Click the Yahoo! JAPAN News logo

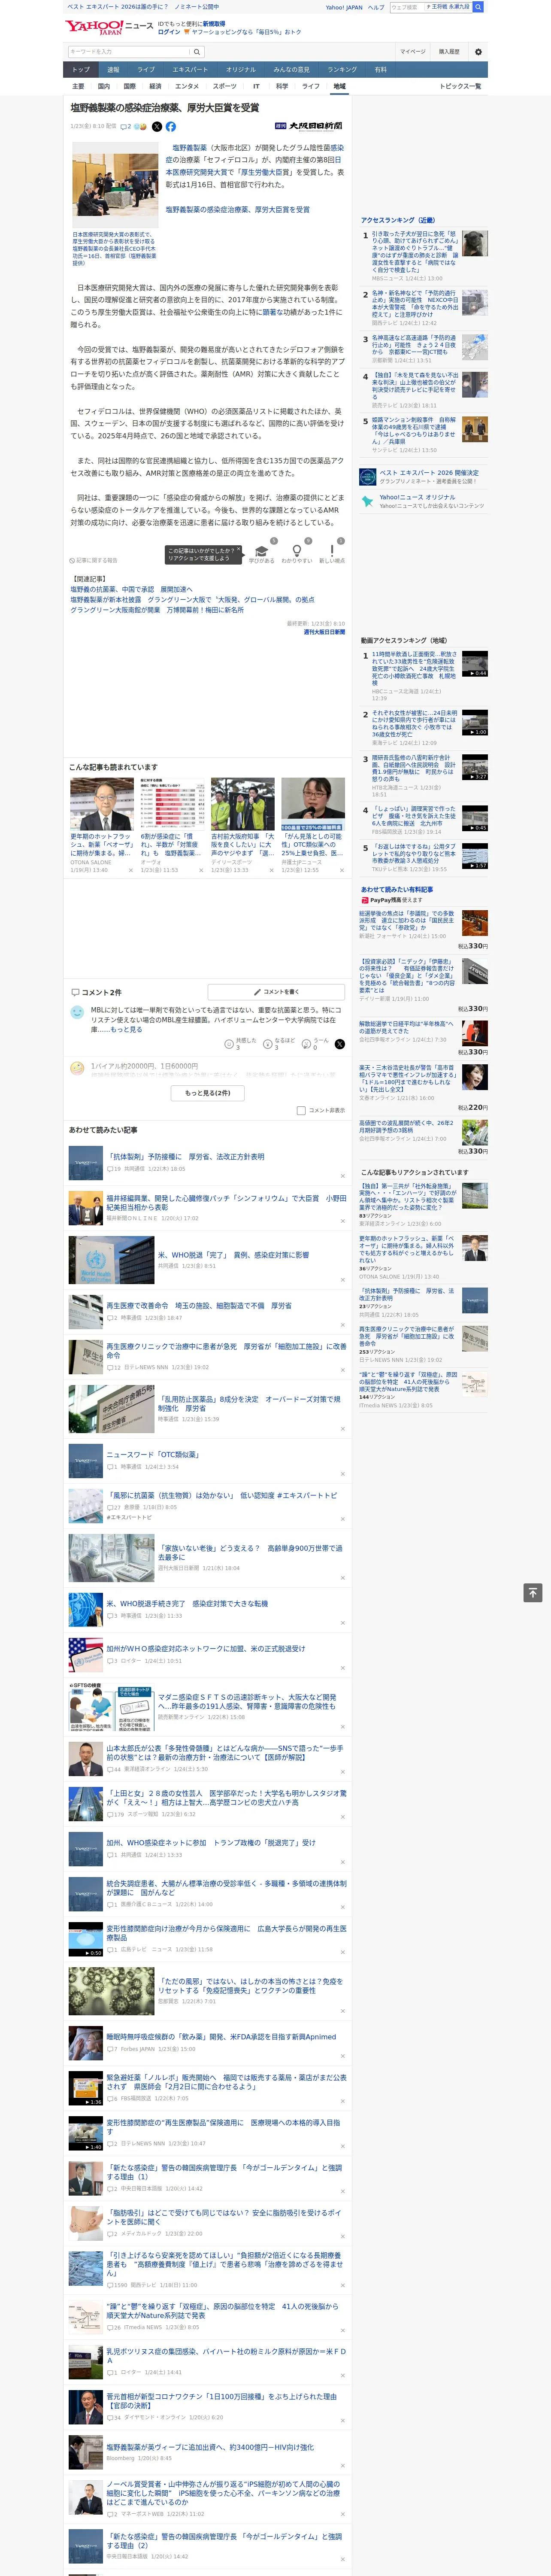110,27
